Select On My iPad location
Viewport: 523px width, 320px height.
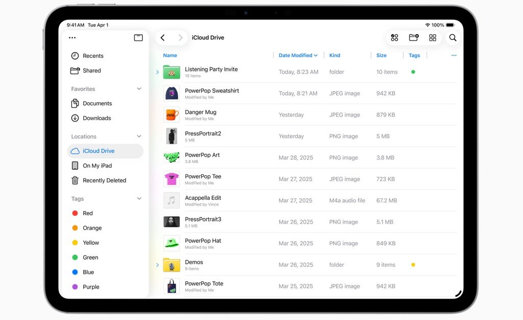pyautogui.click(x=96, y=165)
